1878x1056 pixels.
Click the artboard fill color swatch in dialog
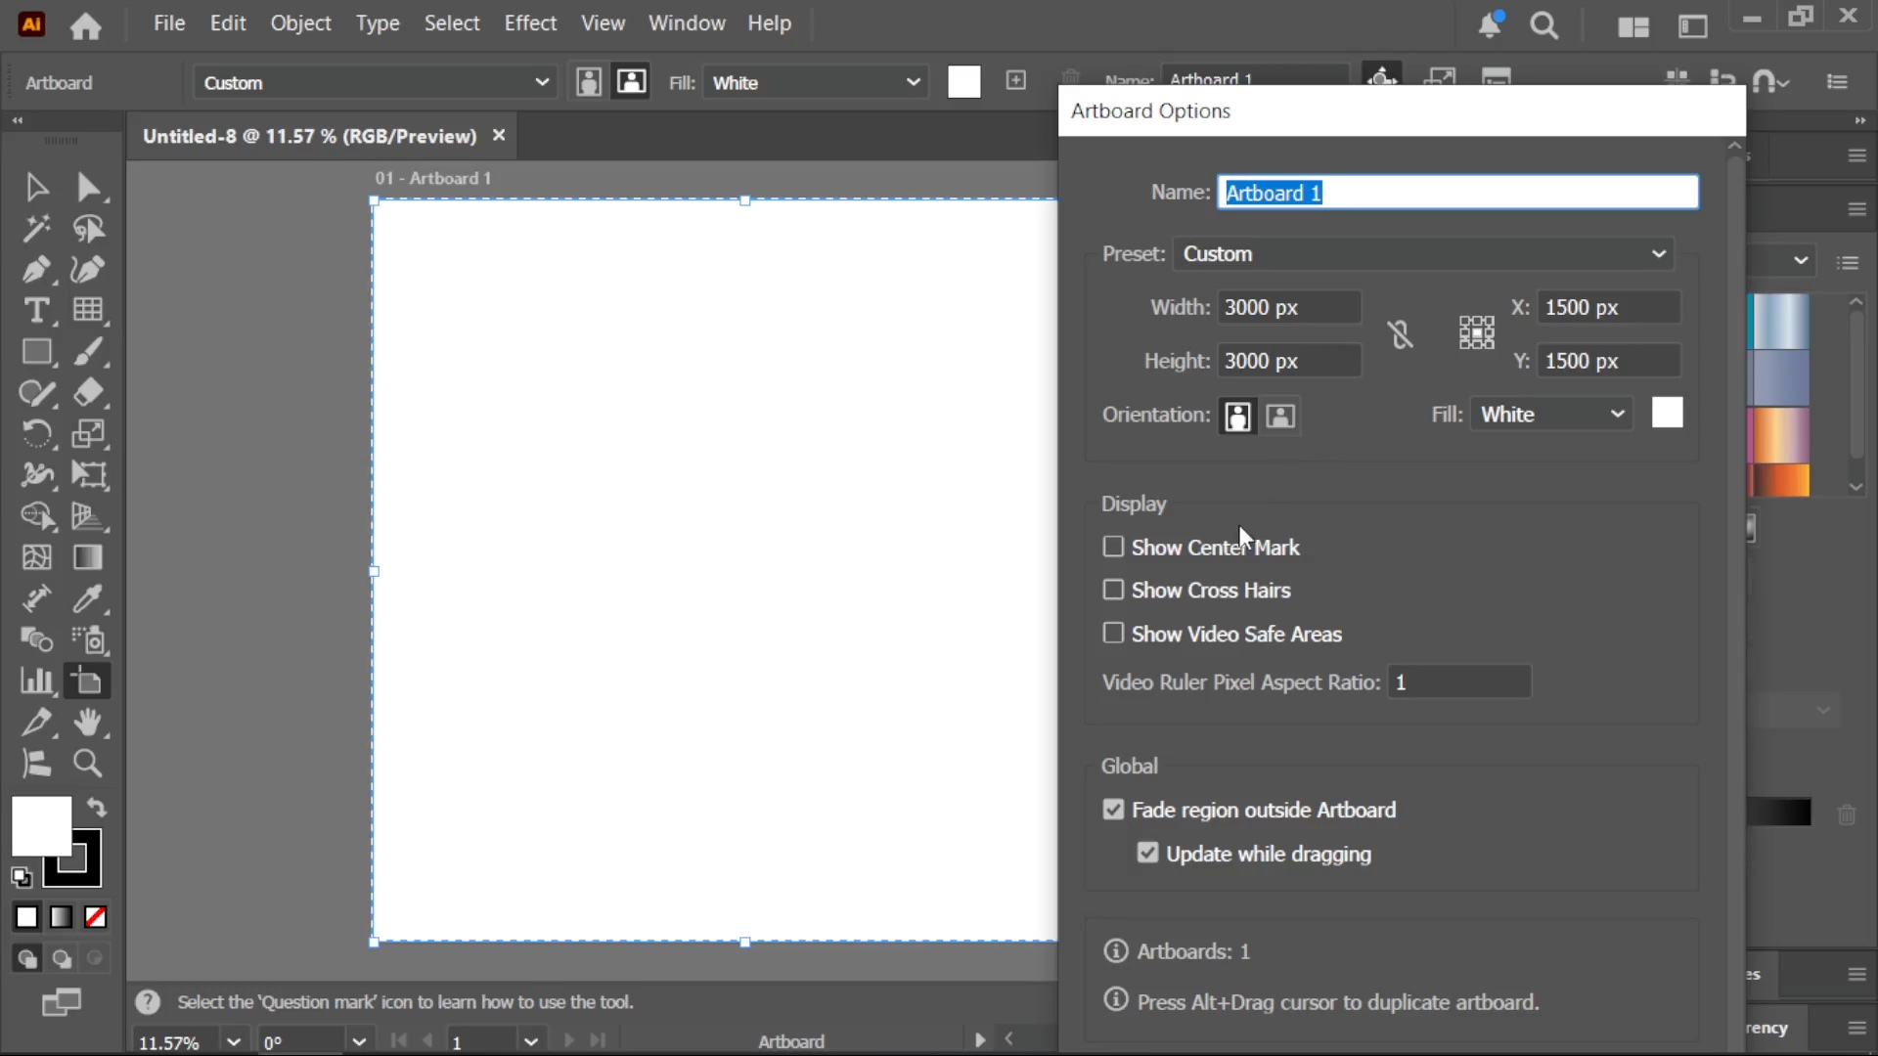click(x=1668, y=413)
